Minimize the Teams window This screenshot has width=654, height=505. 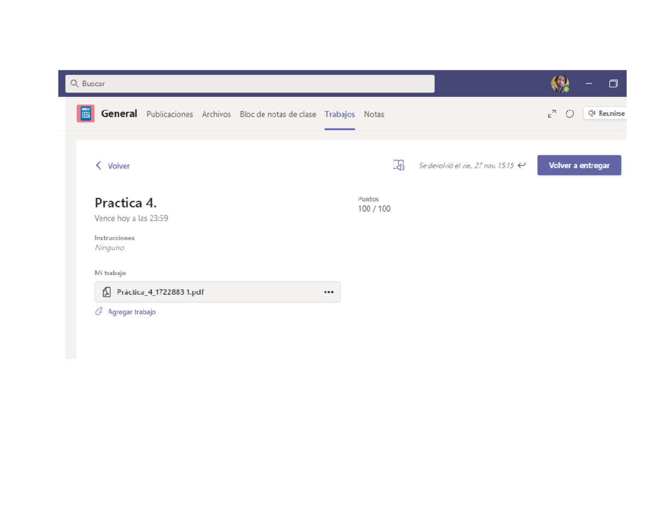pos(589,84)
